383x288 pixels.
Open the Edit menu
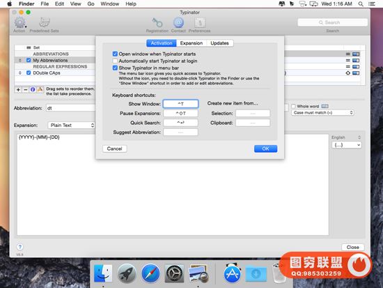point(59,3)
